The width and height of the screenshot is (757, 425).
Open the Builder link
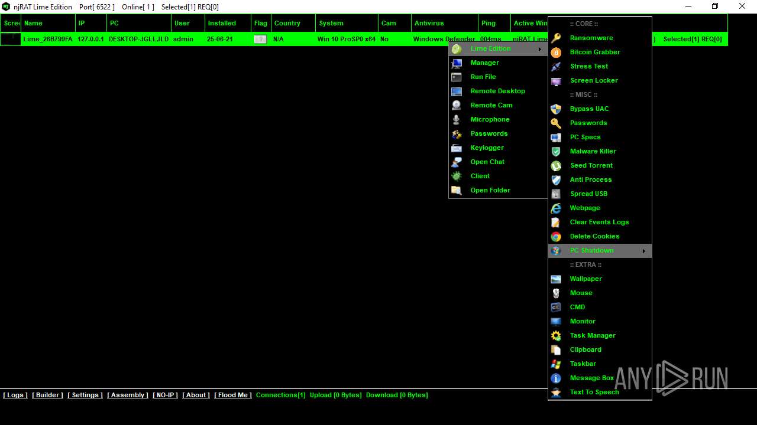47,395
